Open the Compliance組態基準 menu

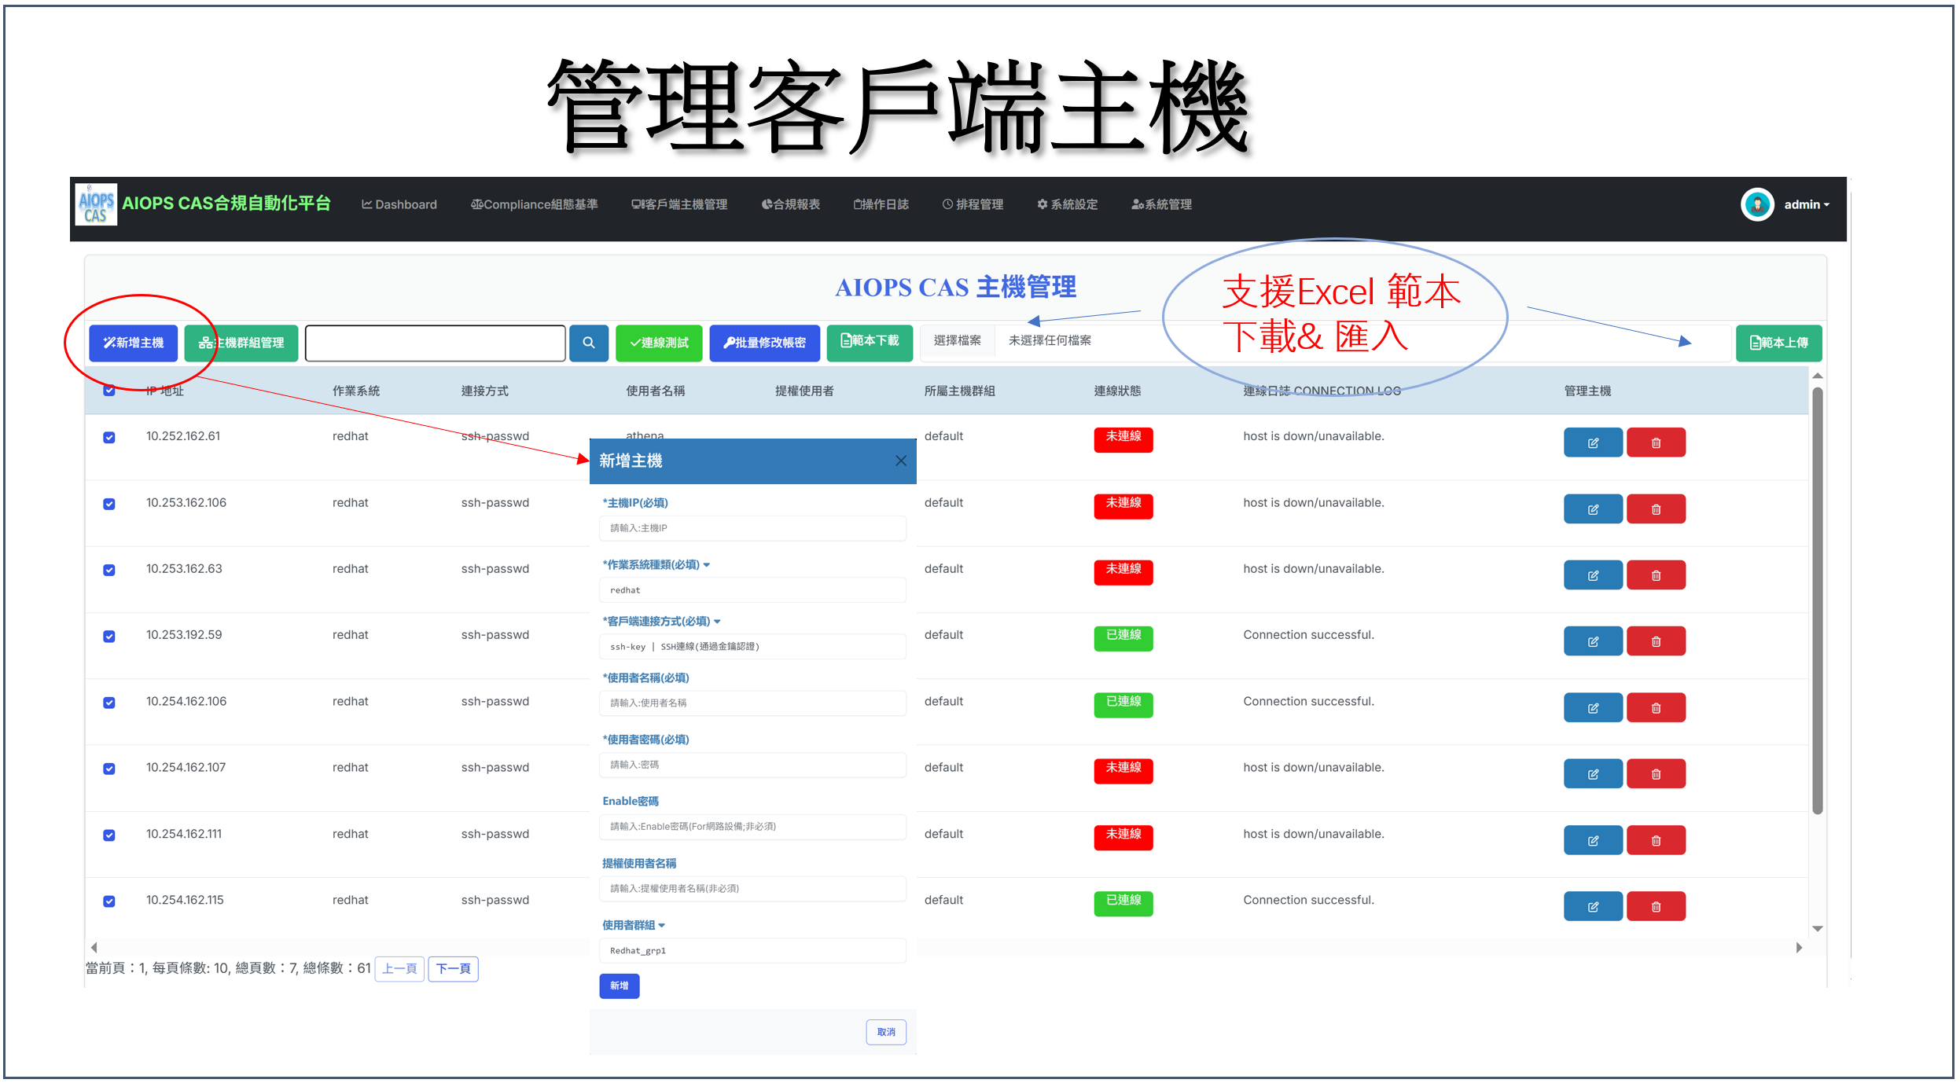[x=534, y=204]
